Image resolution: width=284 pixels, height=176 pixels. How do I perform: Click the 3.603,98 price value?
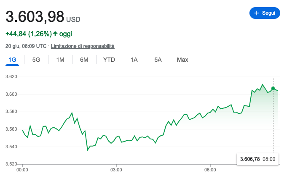[35, 17]
